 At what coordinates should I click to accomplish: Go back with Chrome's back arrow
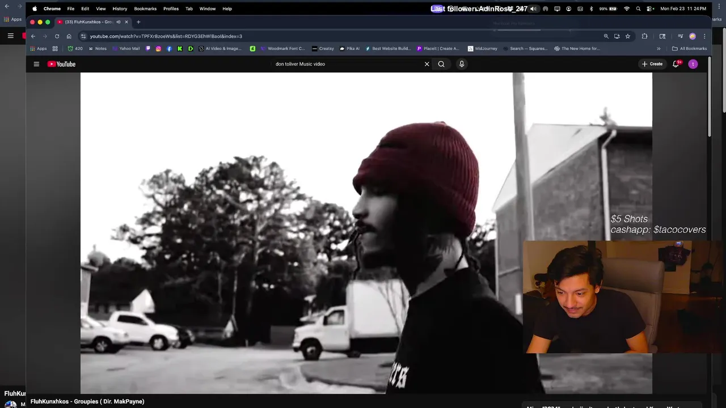[x=33, y=36]
